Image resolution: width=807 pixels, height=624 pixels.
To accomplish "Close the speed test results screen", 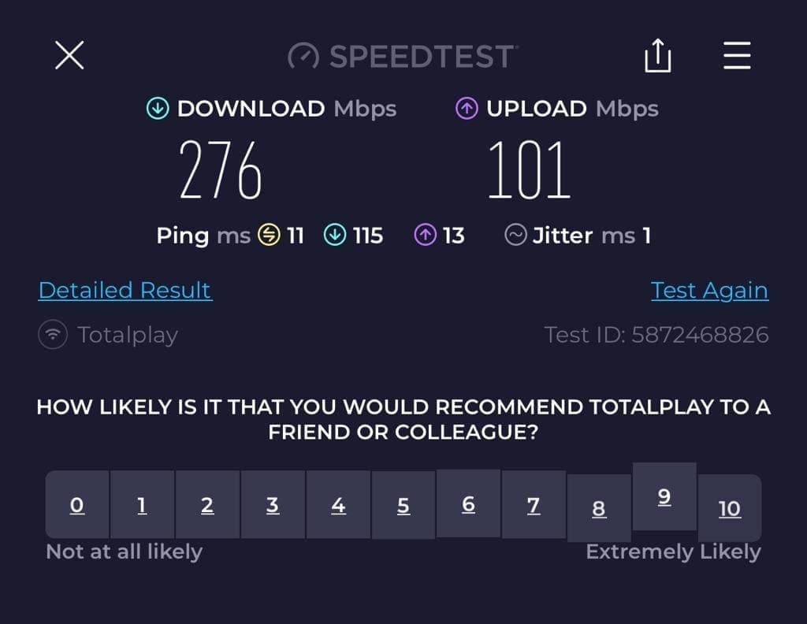I will click(69, 56).
